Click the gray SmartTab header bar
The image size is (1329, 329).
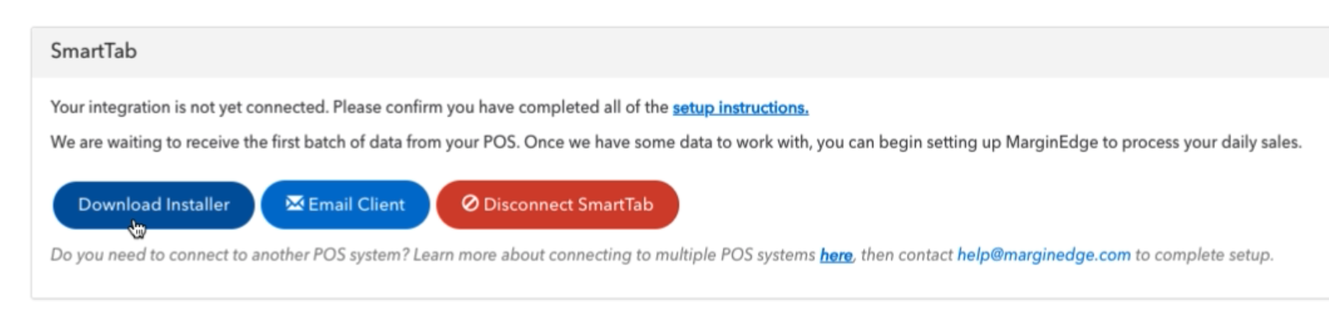click(680, 52)
